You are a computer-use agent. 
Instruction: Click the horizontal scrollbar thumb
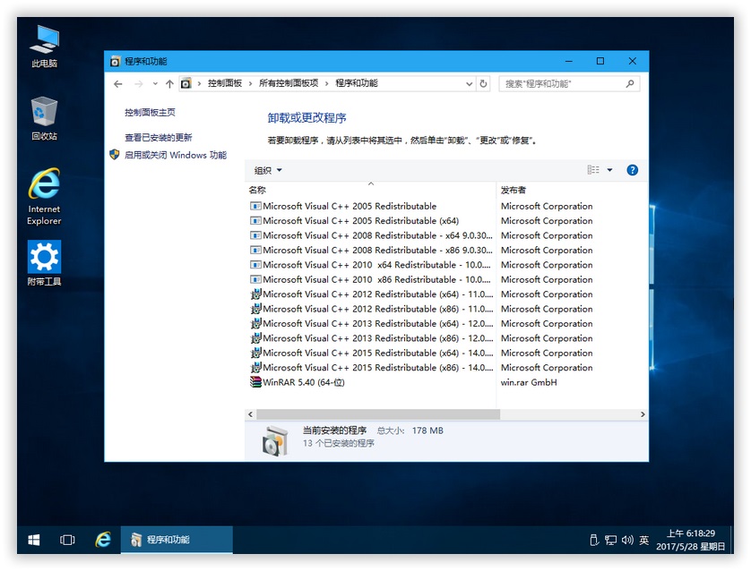tap(378, 414)
